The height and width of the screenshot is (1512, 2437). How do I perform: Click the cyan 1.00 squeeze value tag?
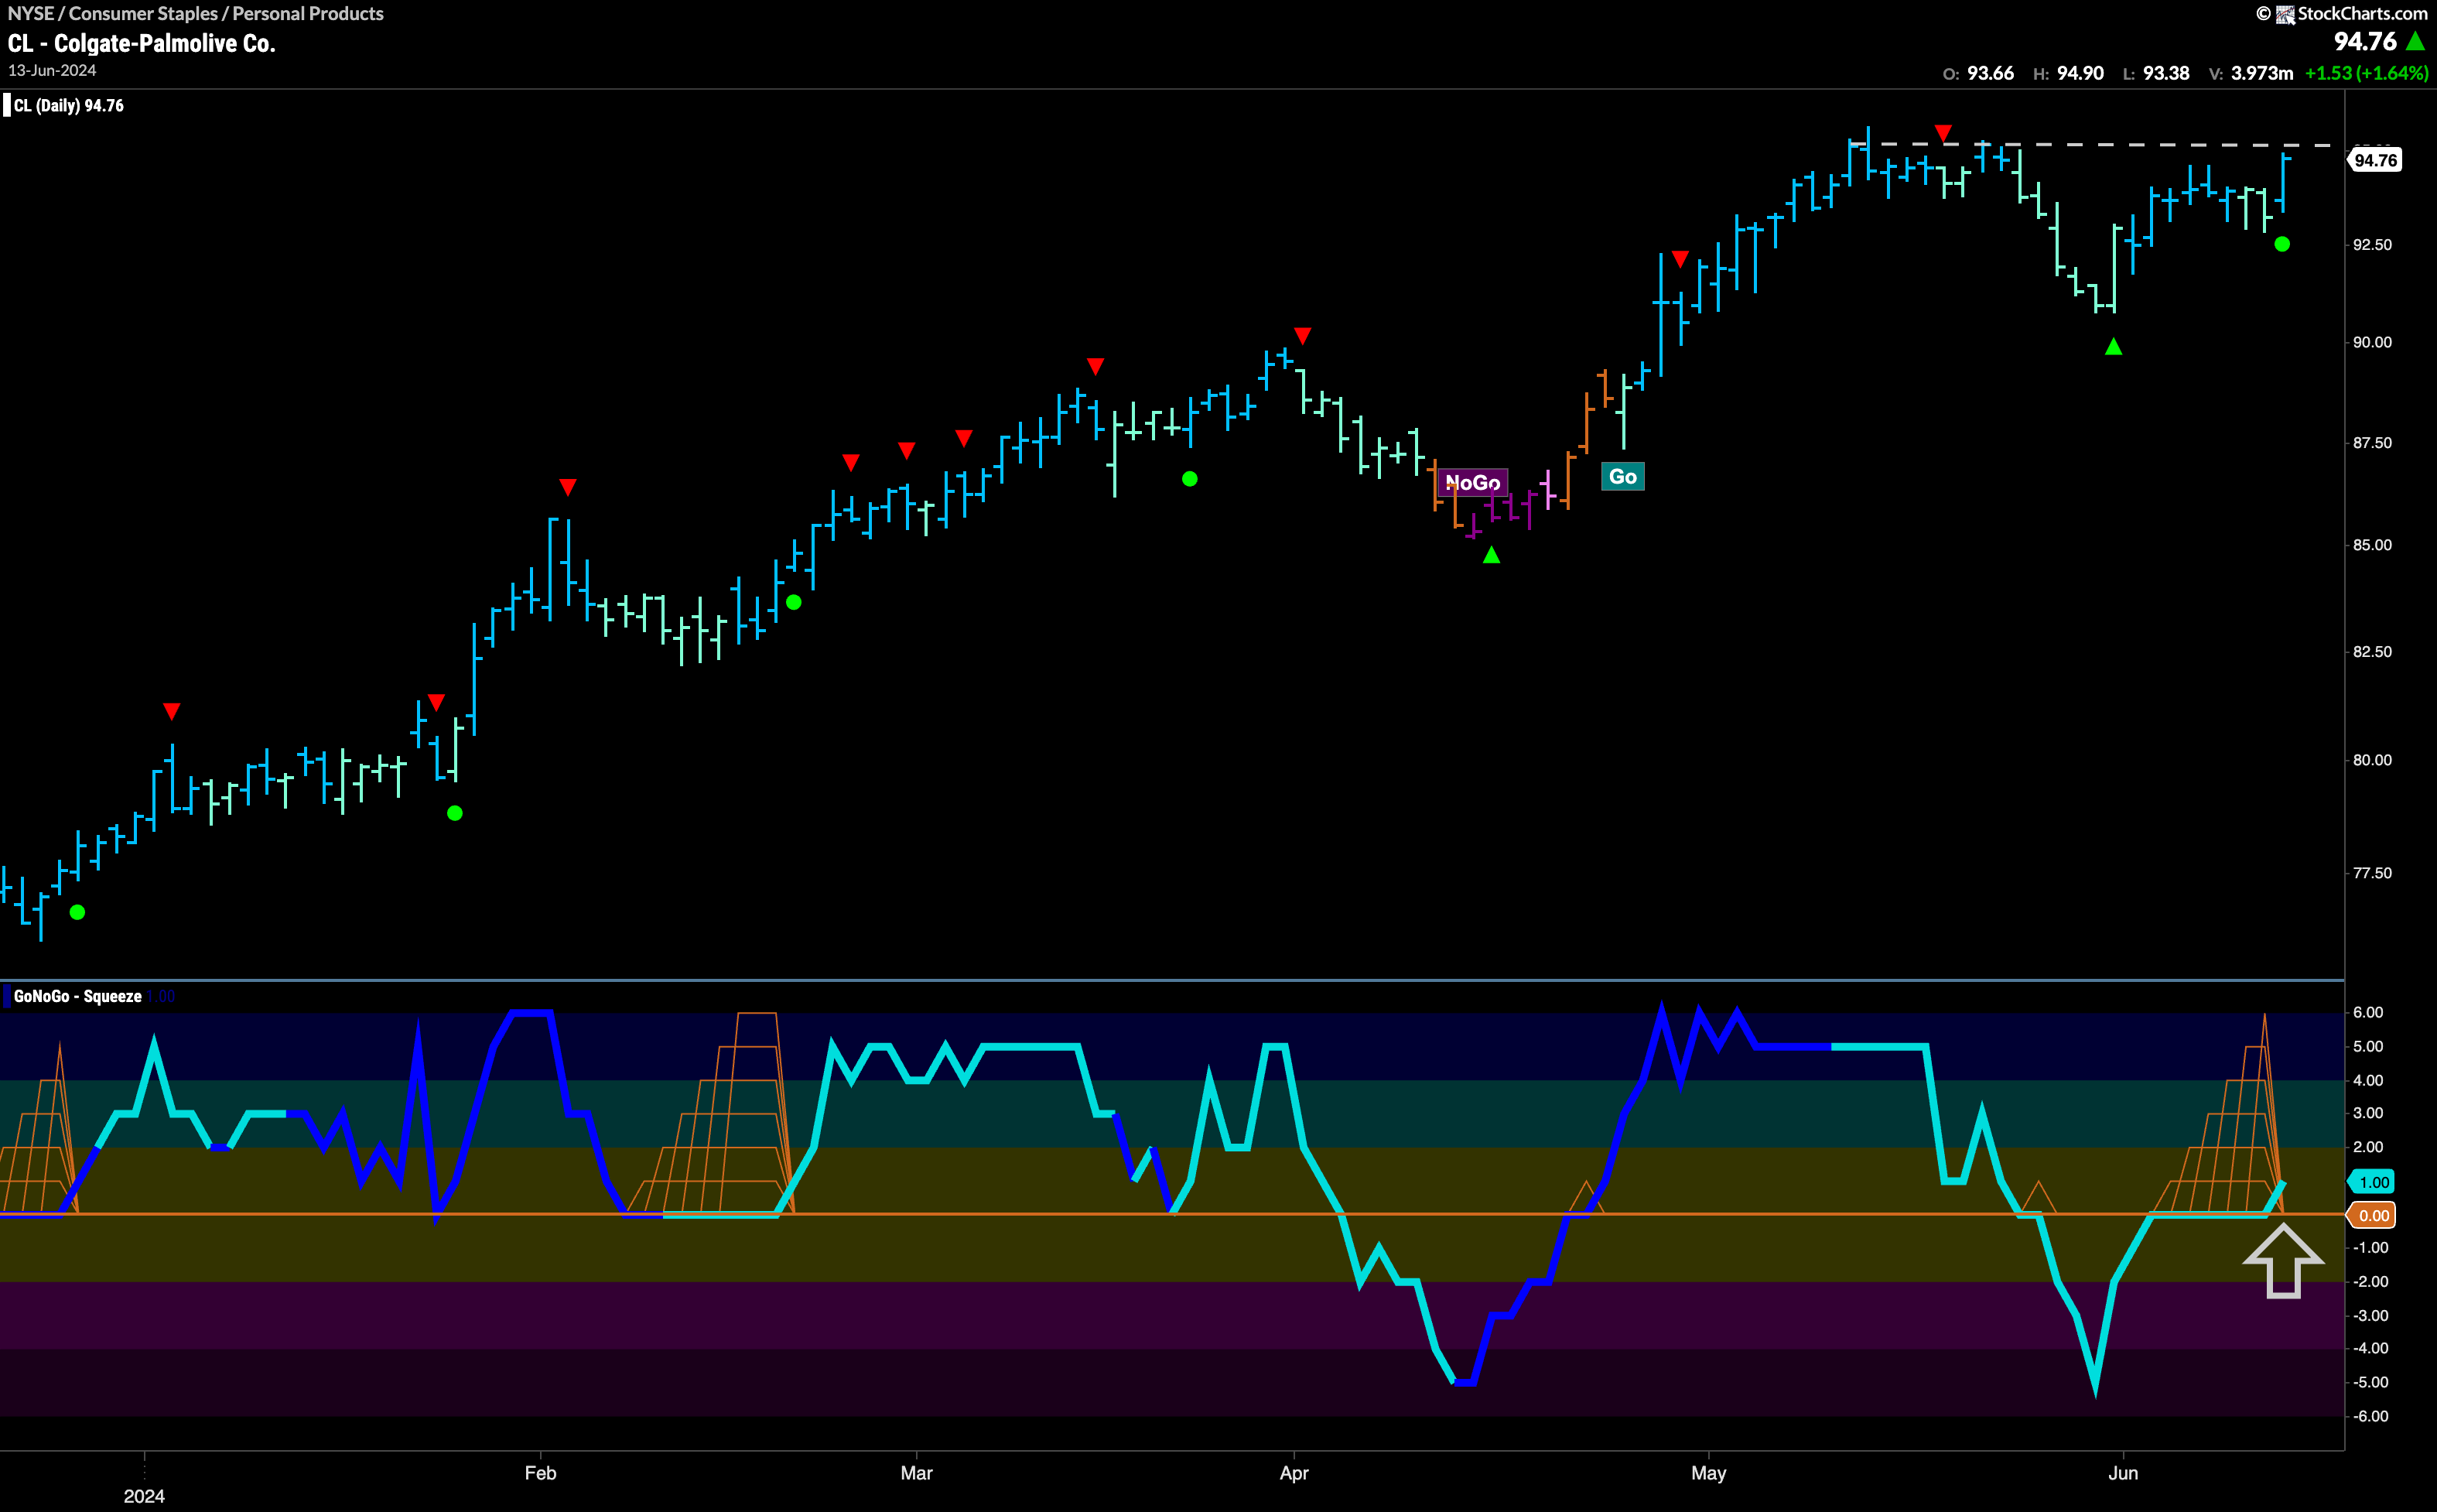click(x=2371, y=1182)
